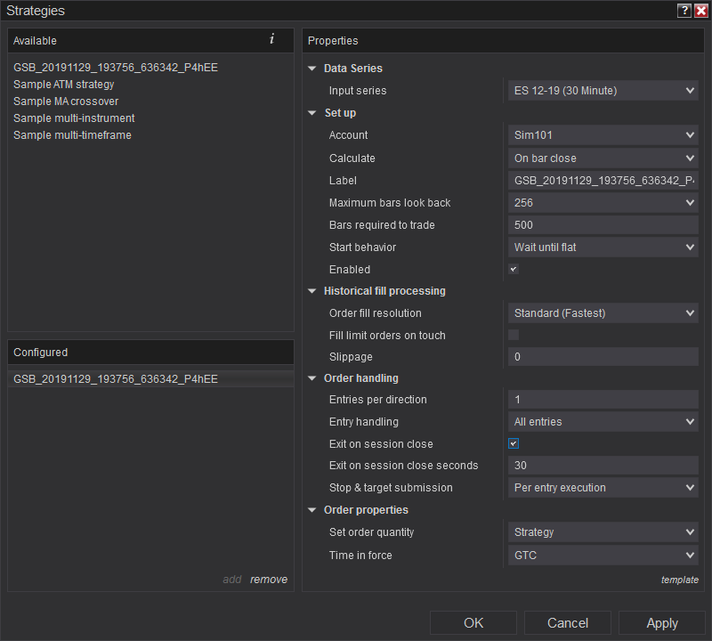This screenshot has width=712, height=641.
Task: Click the remove link
Action: 269,580
